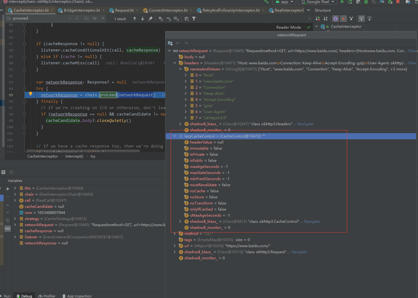Image resolution: width=418 pixels, height=298 pixels.
Task: Click the copy icon in Variables sidebar
Action: tap(8, 220)
